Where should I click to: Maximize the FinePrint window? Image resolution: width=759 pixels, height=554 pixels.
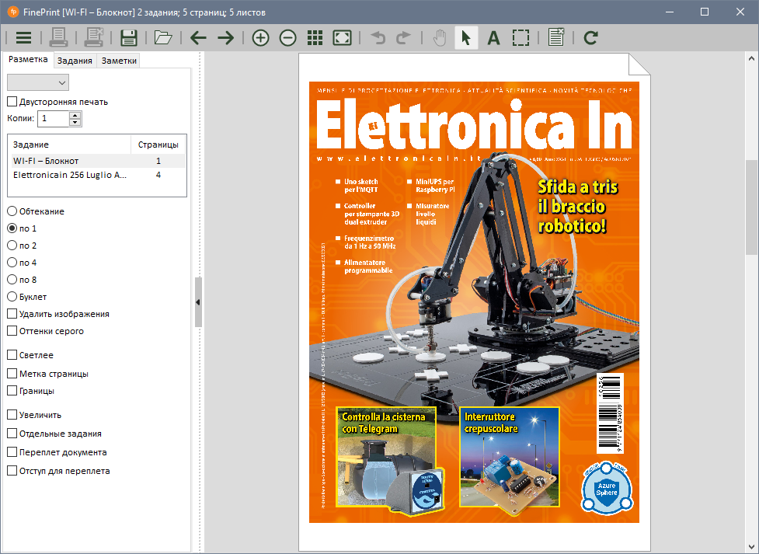[x=705, y=12]
